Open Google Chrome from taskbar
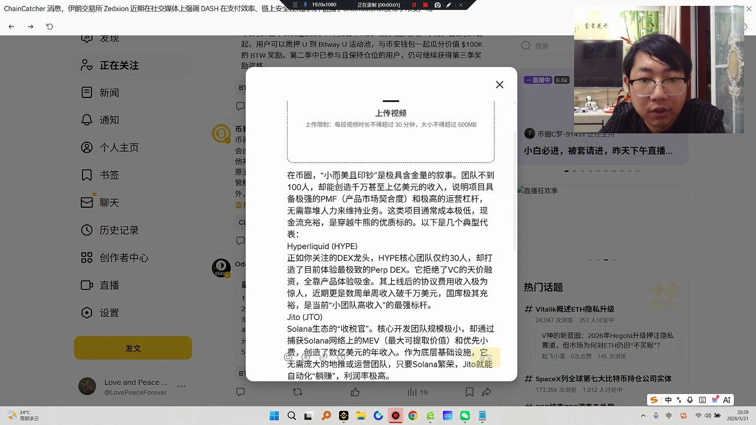 [413, 416]
